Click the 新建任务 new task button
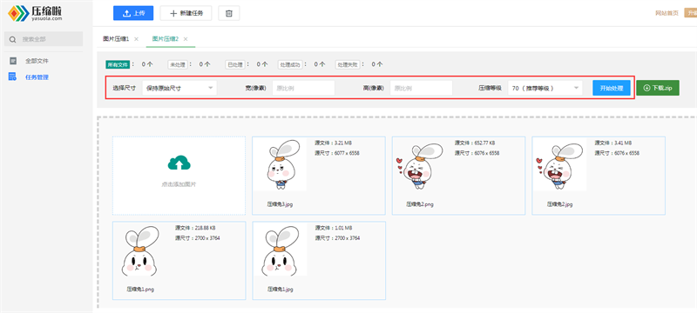This screenshot has width=697, height=313. [x=186, y=13]
